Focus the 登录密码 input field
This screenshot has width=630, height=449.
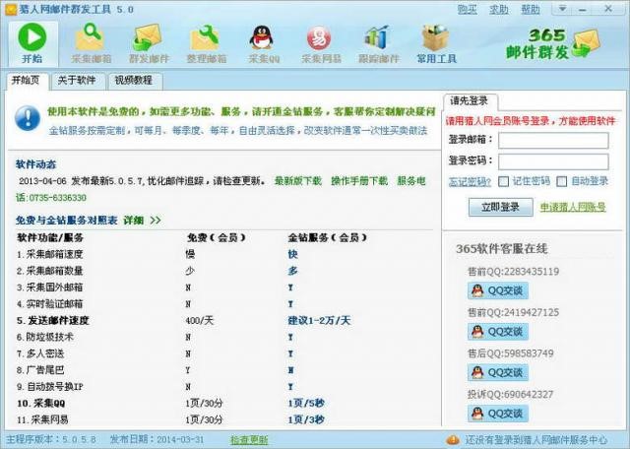click(x=553, y=161)
